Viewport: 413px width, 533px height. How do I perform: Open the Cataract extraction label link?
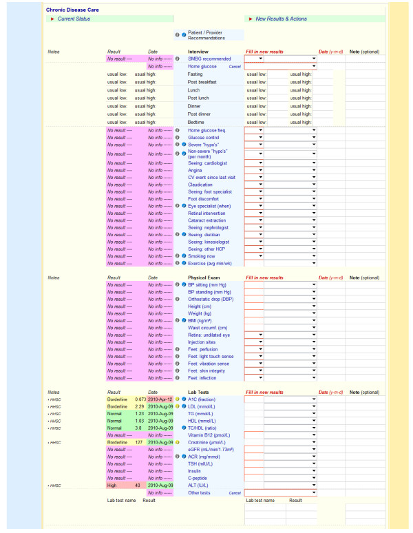206,220
